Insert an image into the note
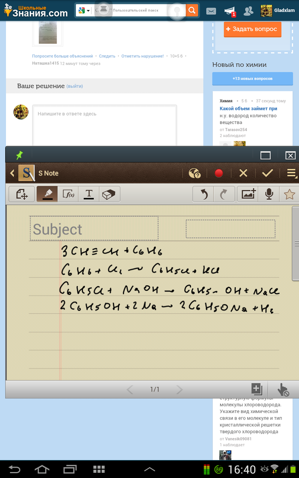 (248, 194)
